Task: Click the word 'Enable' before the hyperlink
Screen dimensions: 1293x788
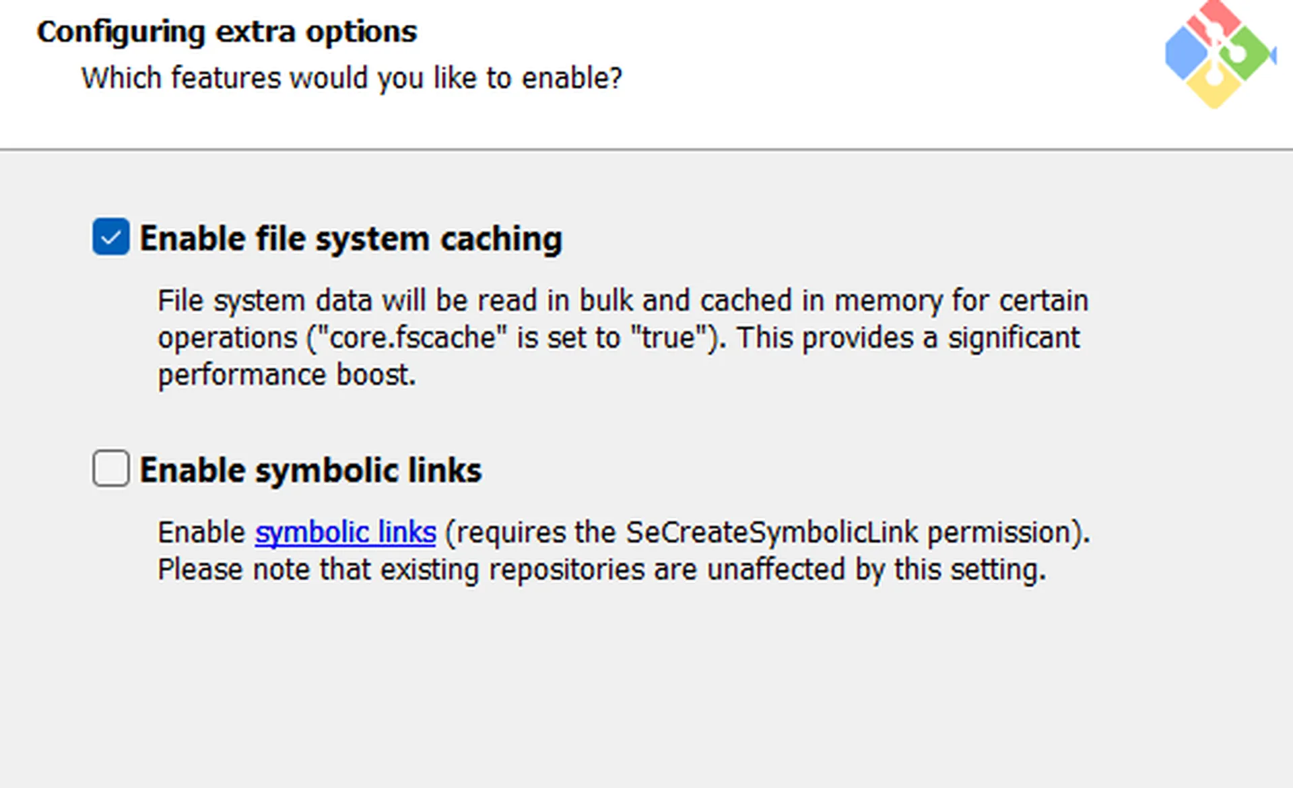Action: (201, 533)
